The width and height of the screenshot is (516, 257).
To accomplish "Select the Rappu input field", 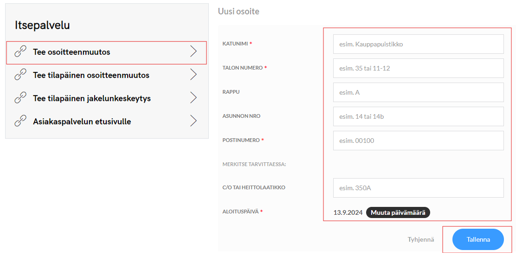I will (418, 92).
